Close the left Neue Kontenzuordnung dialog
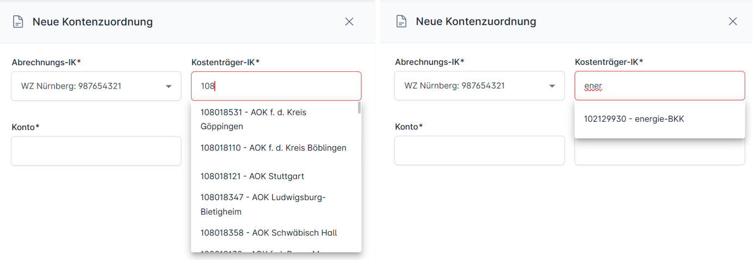 (x=349, y=22)
